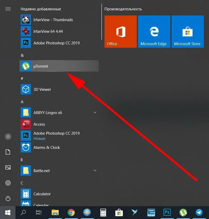Open ABBYY Lingvo x6 folder
This screenshot has width=209, height=219.
click(59, 112)
